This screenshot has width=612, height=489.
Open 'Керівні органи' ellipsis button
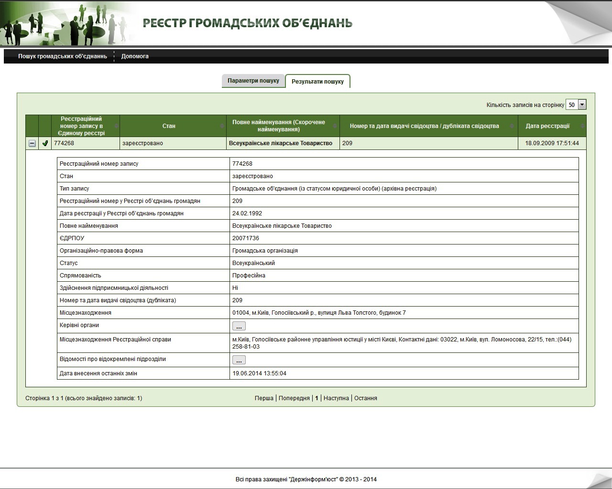click(239, 326)
